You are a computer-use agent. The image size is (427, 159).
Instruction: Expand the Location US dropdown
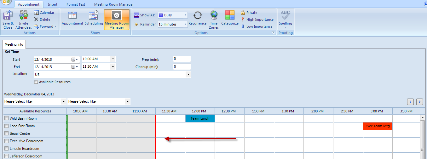(188, 75)
